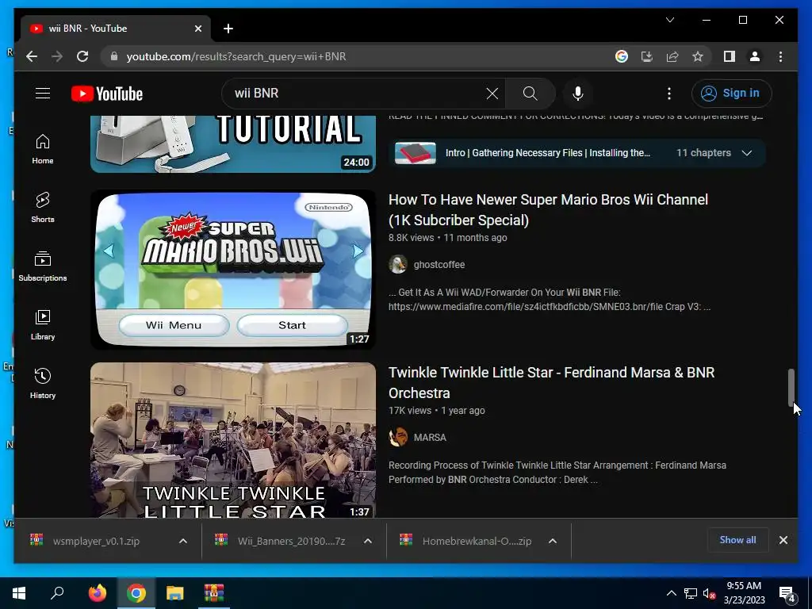Open downloaded wsmplayer_v0.1.zip file
Image resolution: width=812 pixels, height=609 pixels.
coord(96,541)
